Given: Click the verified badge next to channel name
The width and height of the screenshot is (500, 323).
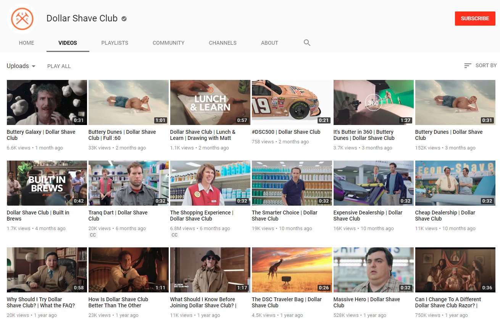Looking at the screenshot, I should (x=123, y=18).
